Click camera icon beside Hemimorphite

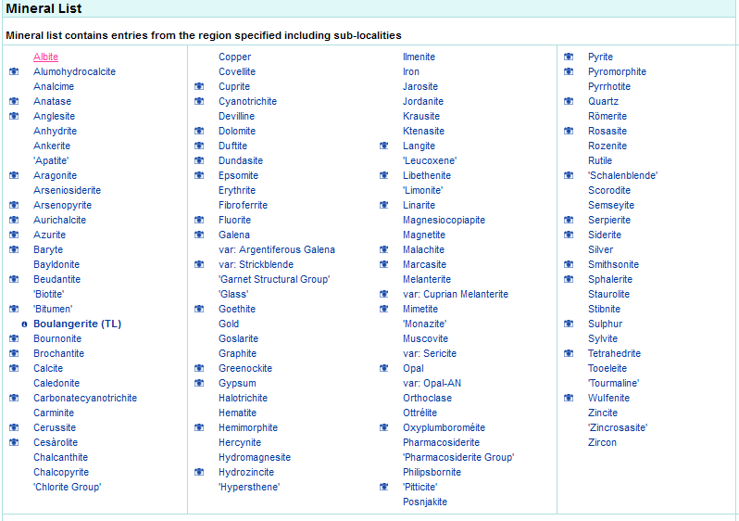pyautogui.click(x=199, y=428)
